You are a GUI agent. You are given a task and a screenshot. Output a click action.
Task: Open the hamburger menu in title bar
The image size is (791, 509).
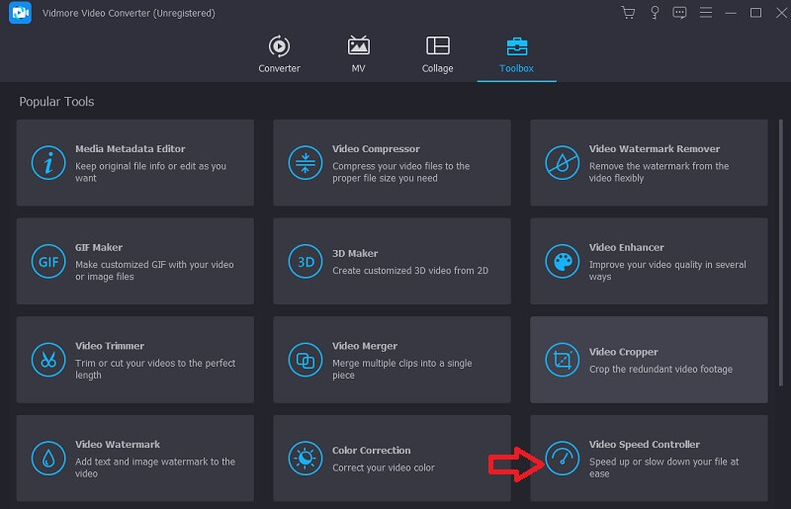tap(705, 13)
